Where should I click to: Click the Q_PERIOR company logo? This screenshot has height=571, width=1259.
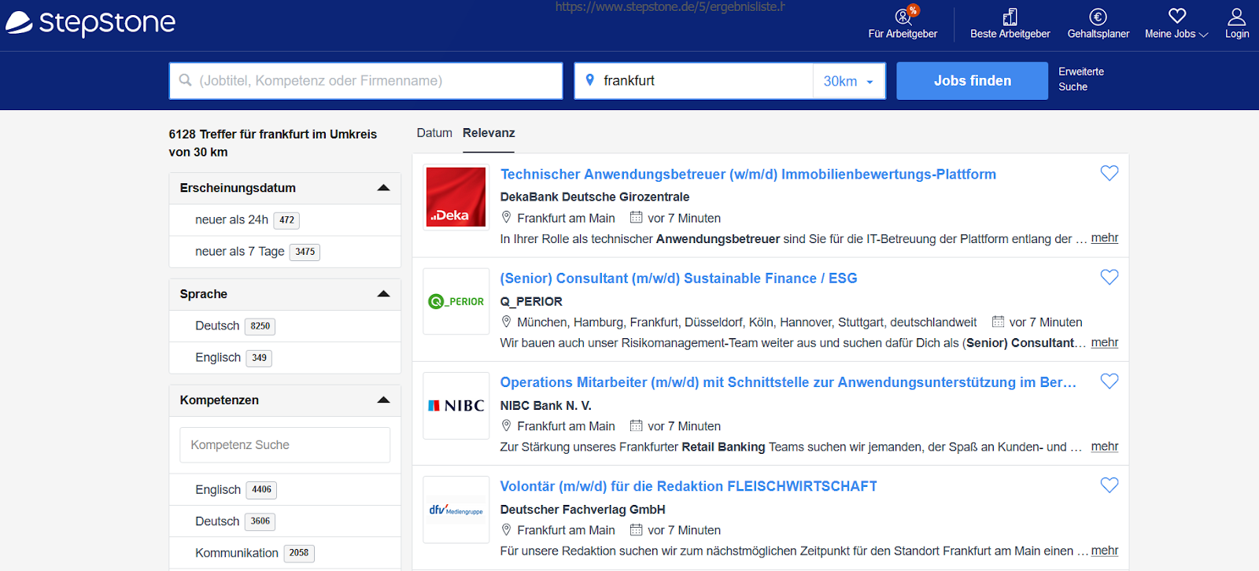click(456, 301)
